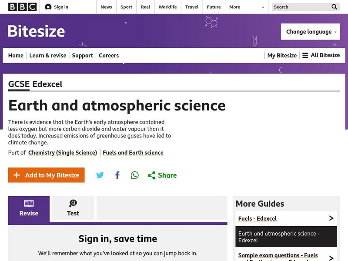Open the BBC search magnifier icon
This screenshot has height=261, width=348.
coord(334,7)
